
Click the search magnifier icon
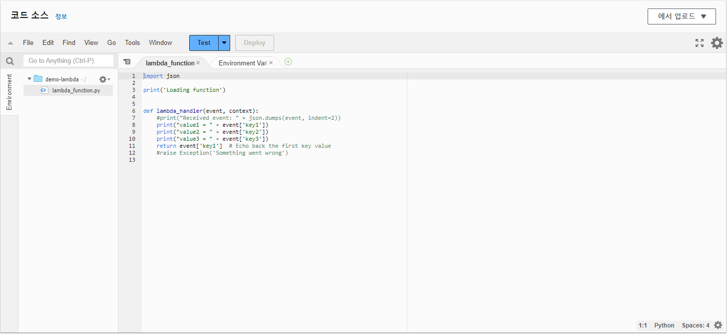[9, 61]
